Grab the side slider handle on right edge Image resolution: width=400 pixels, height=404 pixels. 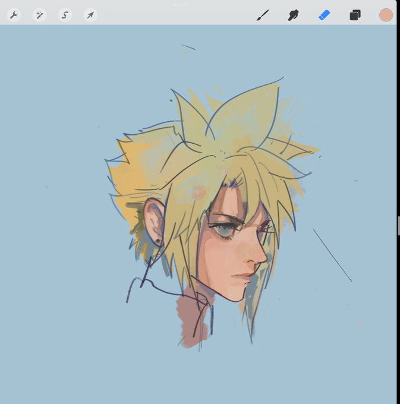[398, 226]
